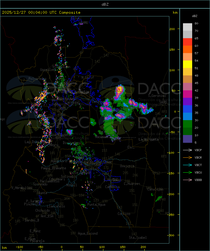Click the timestamp 2025/12/27 00:04:00 UTC Composite
Image resolution: width=210 pixels, height=251 pixels.
coord(41,13)
